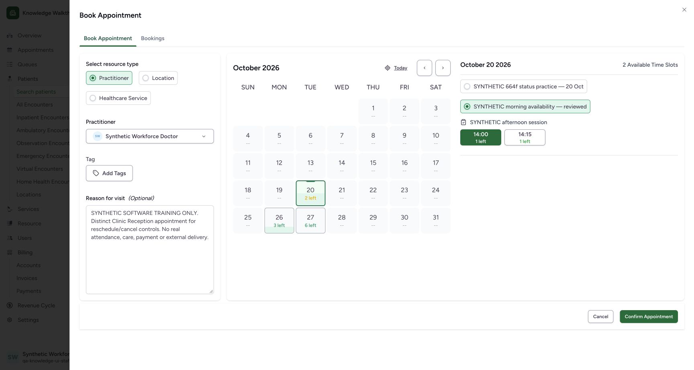Select the Healthcare Service resource type
Image resolution: width=694 pixels, height=370 pixels.
click(118, 98)
